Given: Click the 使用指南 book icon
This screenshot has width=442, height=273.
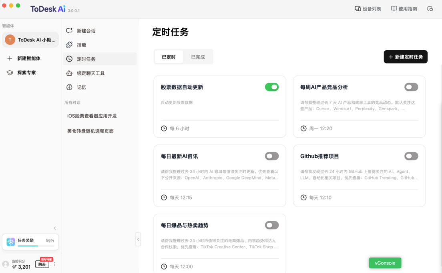Looking at the screenshot, I should click(x=394, y=9).
